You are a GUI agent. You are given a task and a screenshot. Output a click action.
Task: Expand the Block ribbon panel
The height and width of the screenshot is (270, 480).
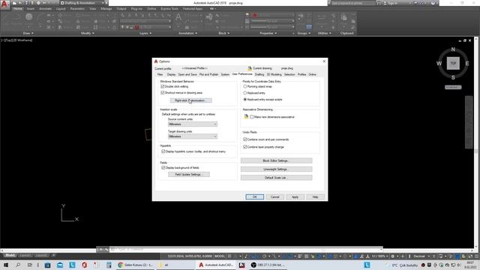click(223, 33)
